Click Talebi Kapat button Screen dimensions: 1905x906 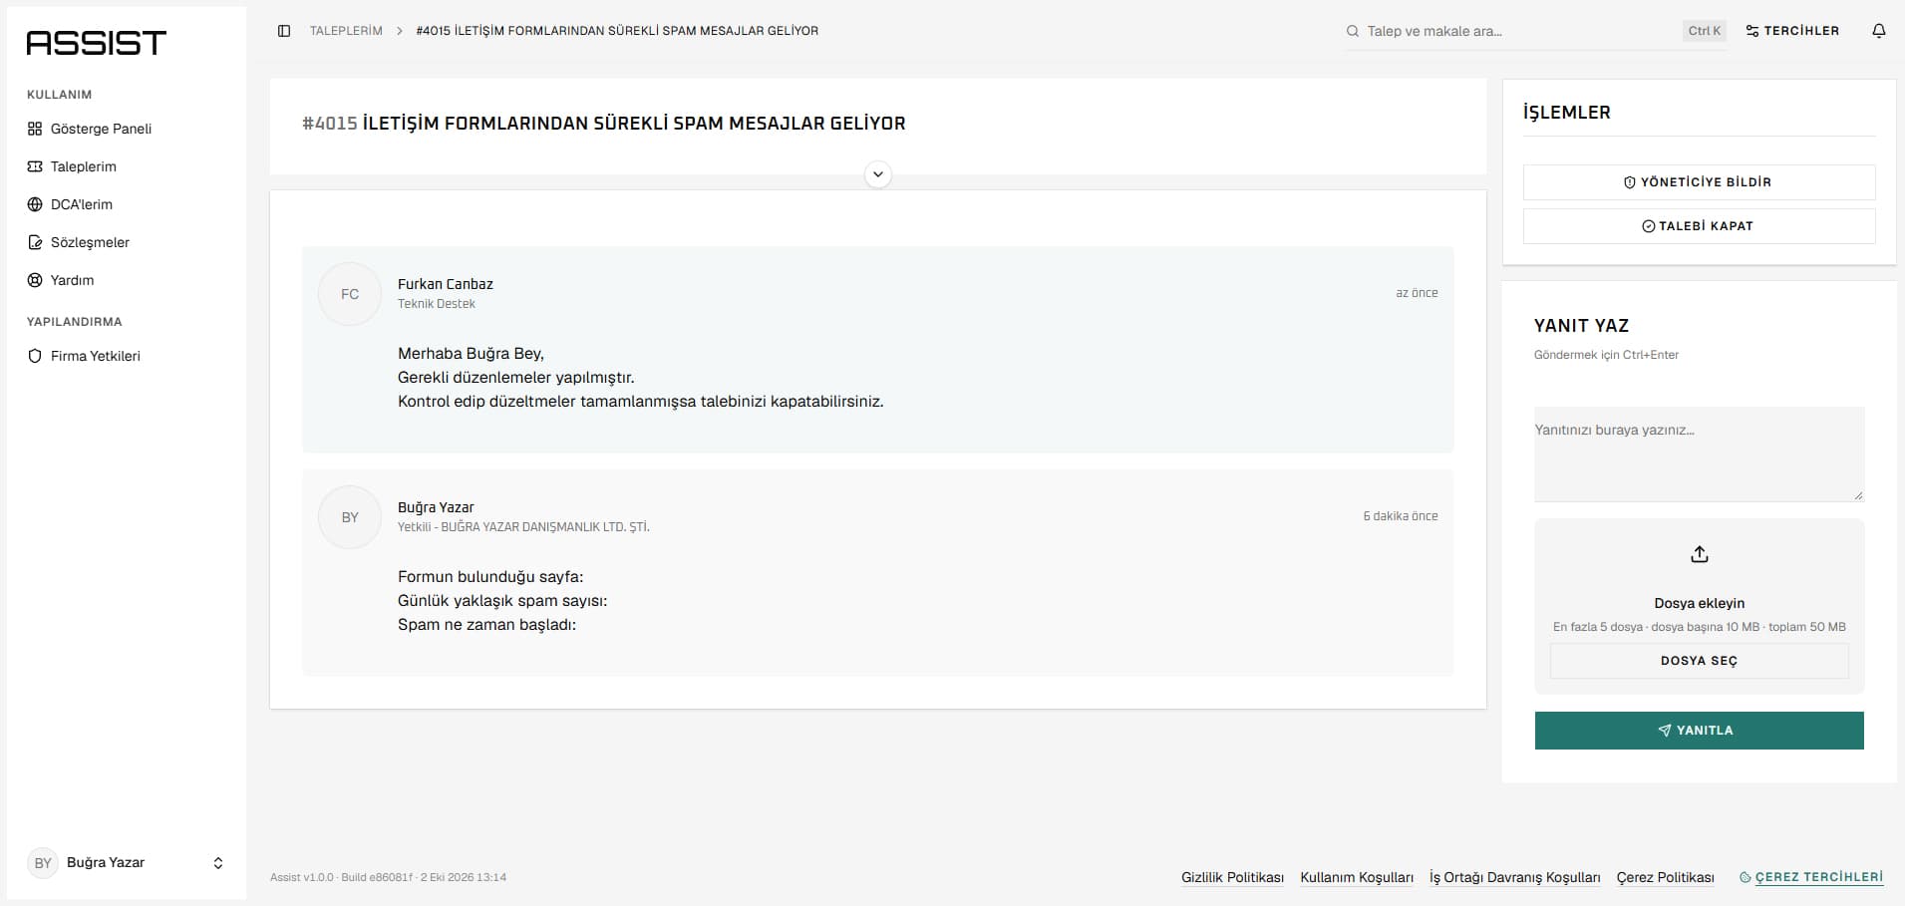pyautogui.click(x=1700, y=226)
